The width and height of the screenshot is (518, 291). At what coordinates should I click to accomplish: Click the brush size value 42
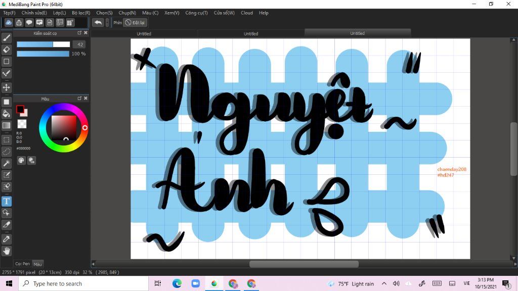coord(80,44)
